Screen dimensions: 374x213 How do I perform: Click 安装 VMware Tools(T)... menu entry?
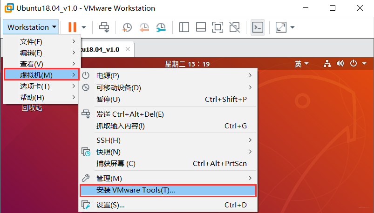(x=168, y=190)
